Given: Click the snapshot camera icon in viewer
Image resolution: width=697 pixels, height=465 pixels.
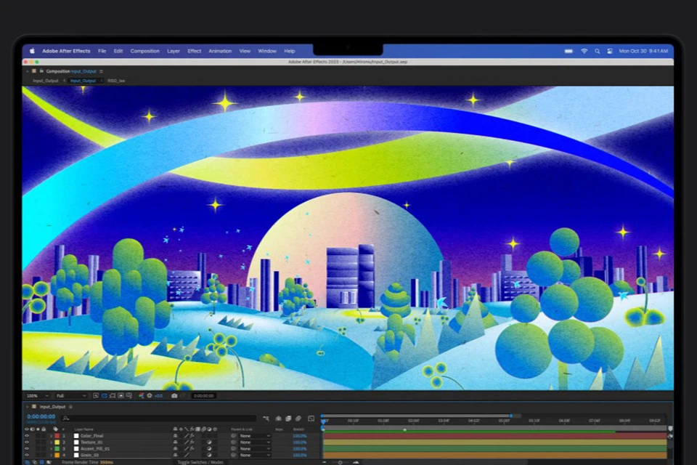Looking at the screenshot, I should 174,396.
